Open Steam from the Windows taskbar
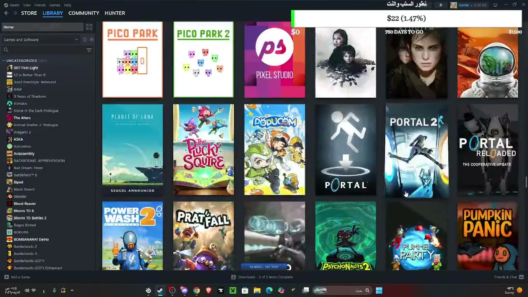 160,290
